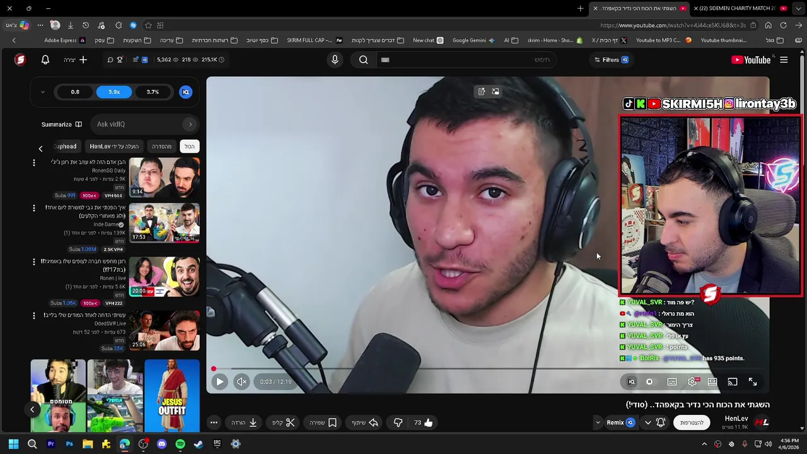The height and width of the screenshot is (454, 807).
Task: Open the YouTube notifications bell in header
Action: click(x=45, y=60)
